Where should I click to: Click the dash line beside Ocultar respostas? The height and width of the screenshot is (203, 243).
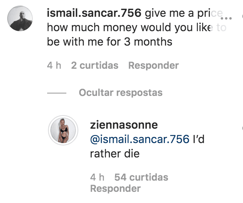[x=56, y=93]
